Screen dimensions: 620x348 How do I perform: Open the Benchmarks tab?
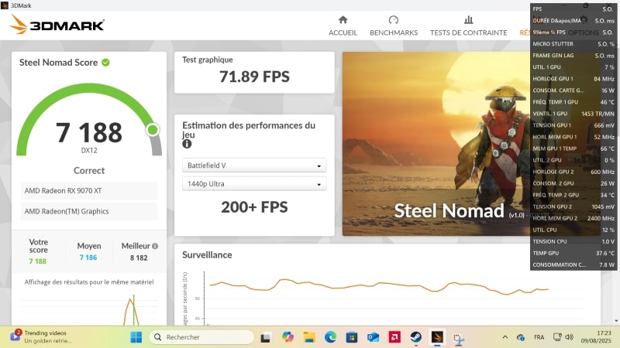coord(394,26)
